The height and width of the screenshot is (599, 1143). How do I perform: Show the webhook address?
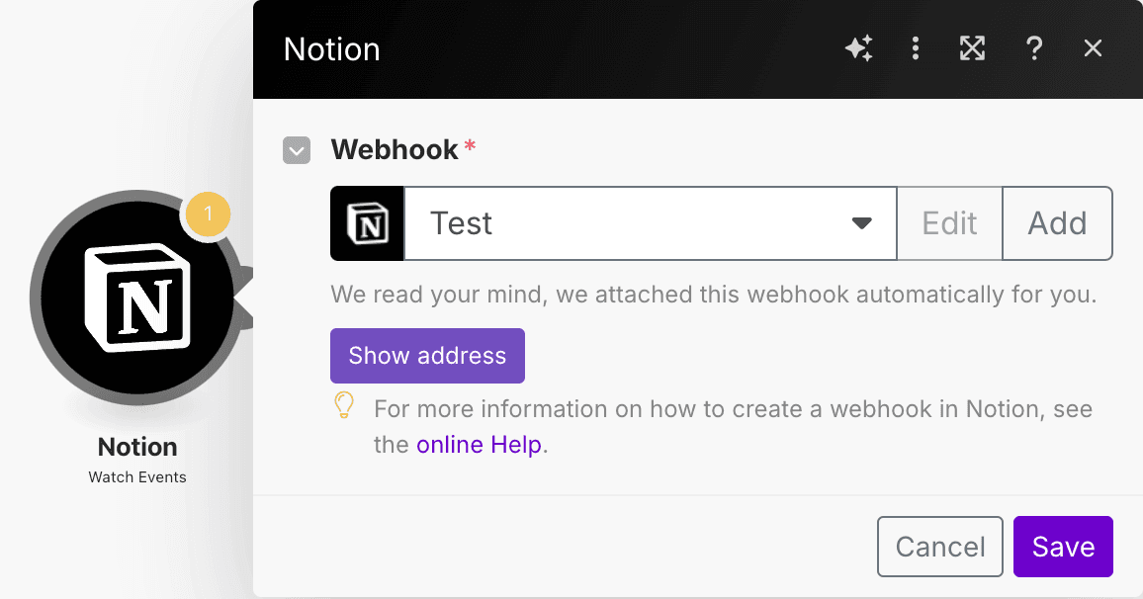427,356
